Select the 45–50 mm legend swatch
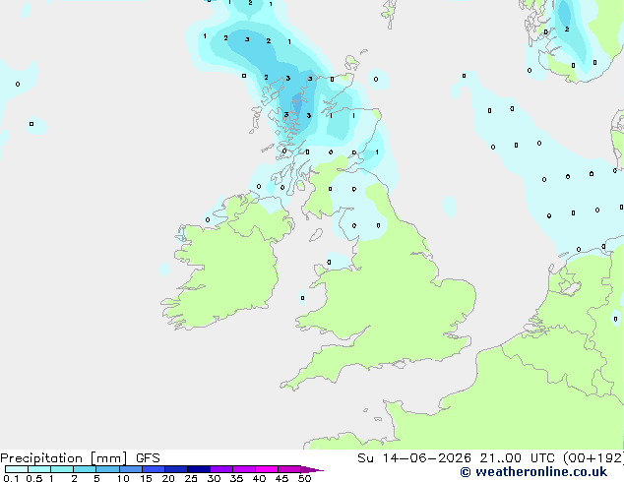 (x=289, y=469)
